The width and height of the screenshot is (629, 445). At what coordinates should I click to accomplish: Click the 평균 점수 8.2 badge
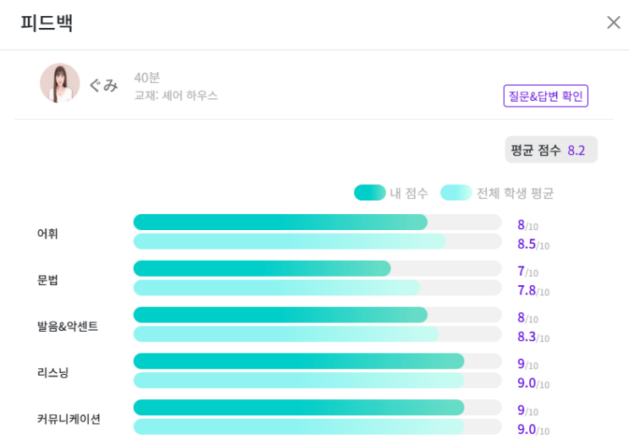coord(551,150)
